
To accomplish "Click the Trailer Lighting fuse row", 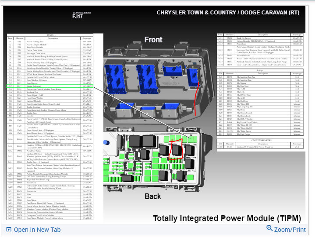I will (50, 107).
